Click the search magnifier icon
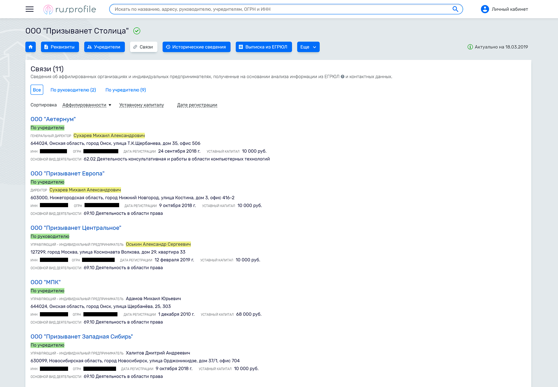Image resolution: width=558 pixels, height=387 pixels. click(x=455, y=9)
